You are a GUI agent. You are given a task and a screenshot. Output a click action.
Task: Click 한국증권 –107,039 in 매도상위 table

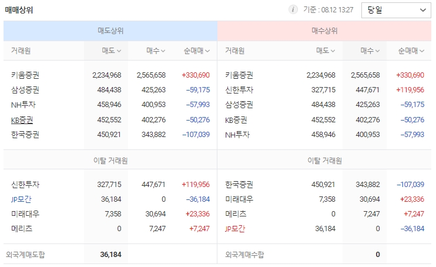(196, 135)
